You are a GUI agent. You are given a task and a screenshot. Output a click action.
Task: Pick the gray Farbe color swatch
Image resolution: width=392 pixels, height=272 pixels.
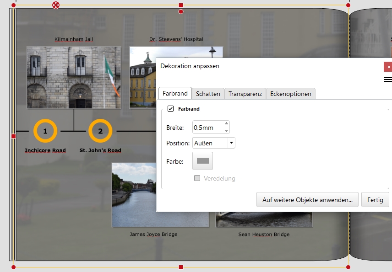202,161
